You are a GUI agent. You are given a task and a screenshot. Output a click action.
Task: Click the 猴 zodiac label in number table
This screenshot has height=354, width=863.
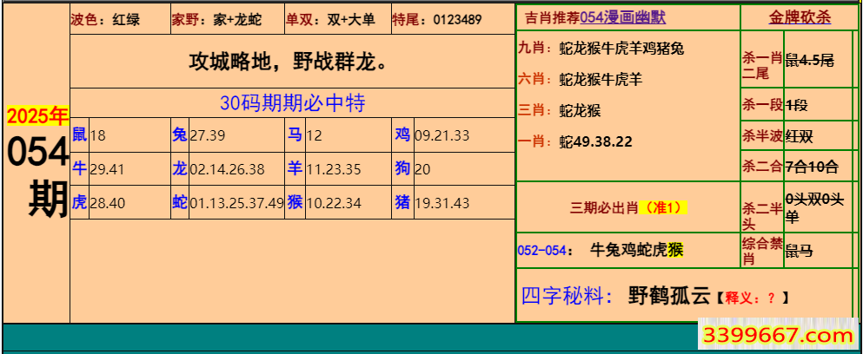point(295,202)
